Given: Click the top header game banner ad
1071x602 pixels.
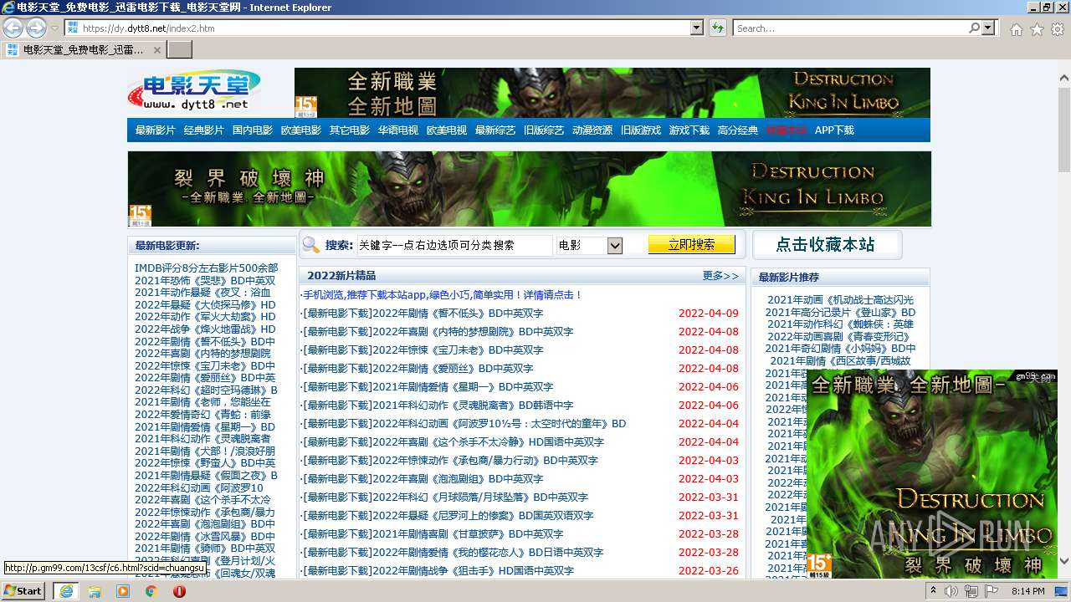Looking at the screenshot, I should click(612, 93).
